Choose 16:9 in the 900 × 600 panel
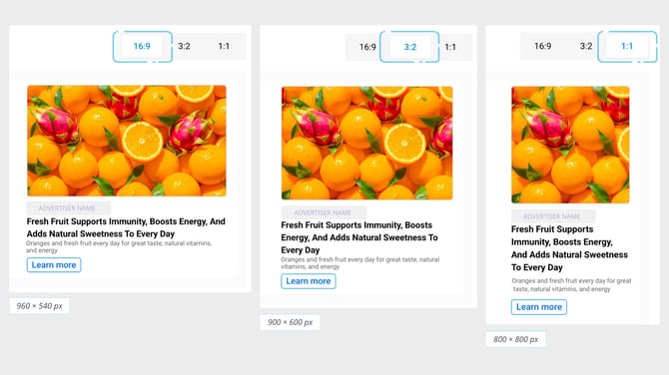This screenshot has width=669, height=375. 367,47
